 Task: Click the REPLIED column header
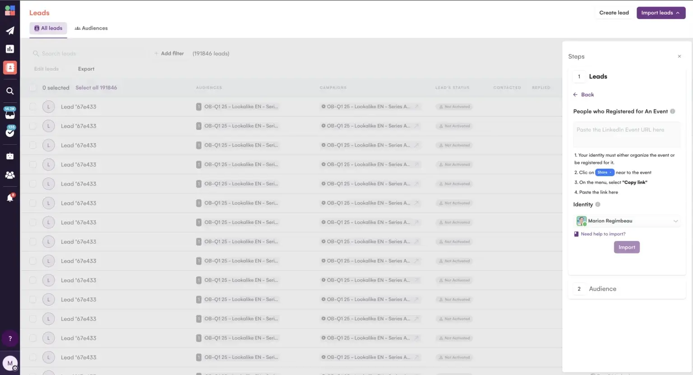point(541,87)
